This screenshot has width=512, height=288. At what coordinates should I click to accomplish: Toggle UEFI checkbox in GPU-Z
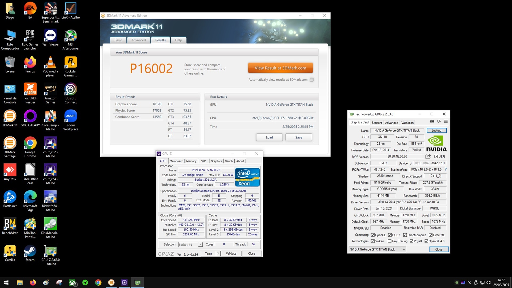click(436, 157)
